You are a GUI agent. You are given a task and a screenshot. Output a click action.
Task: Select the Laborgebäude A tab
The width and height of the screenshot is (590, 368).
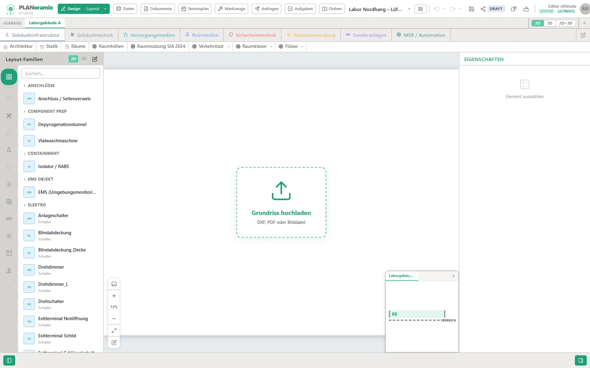45,23
